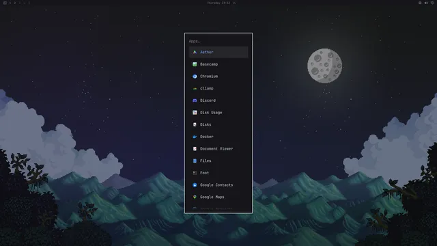Open the Basecamp app icon
The height and width of the screenshot is (246, 437).
(x=195, y=64)
